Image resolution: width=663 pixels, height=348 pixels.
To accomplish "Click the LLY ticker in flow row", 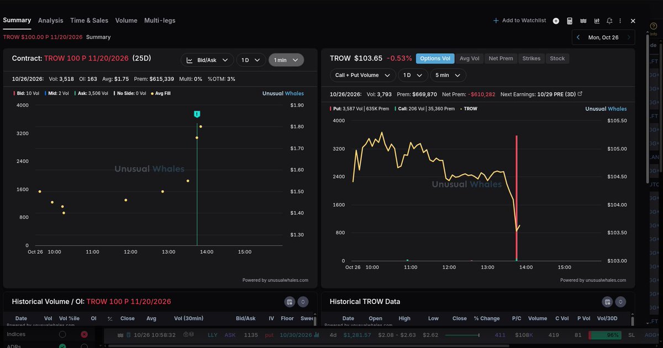I will point(213,335).
